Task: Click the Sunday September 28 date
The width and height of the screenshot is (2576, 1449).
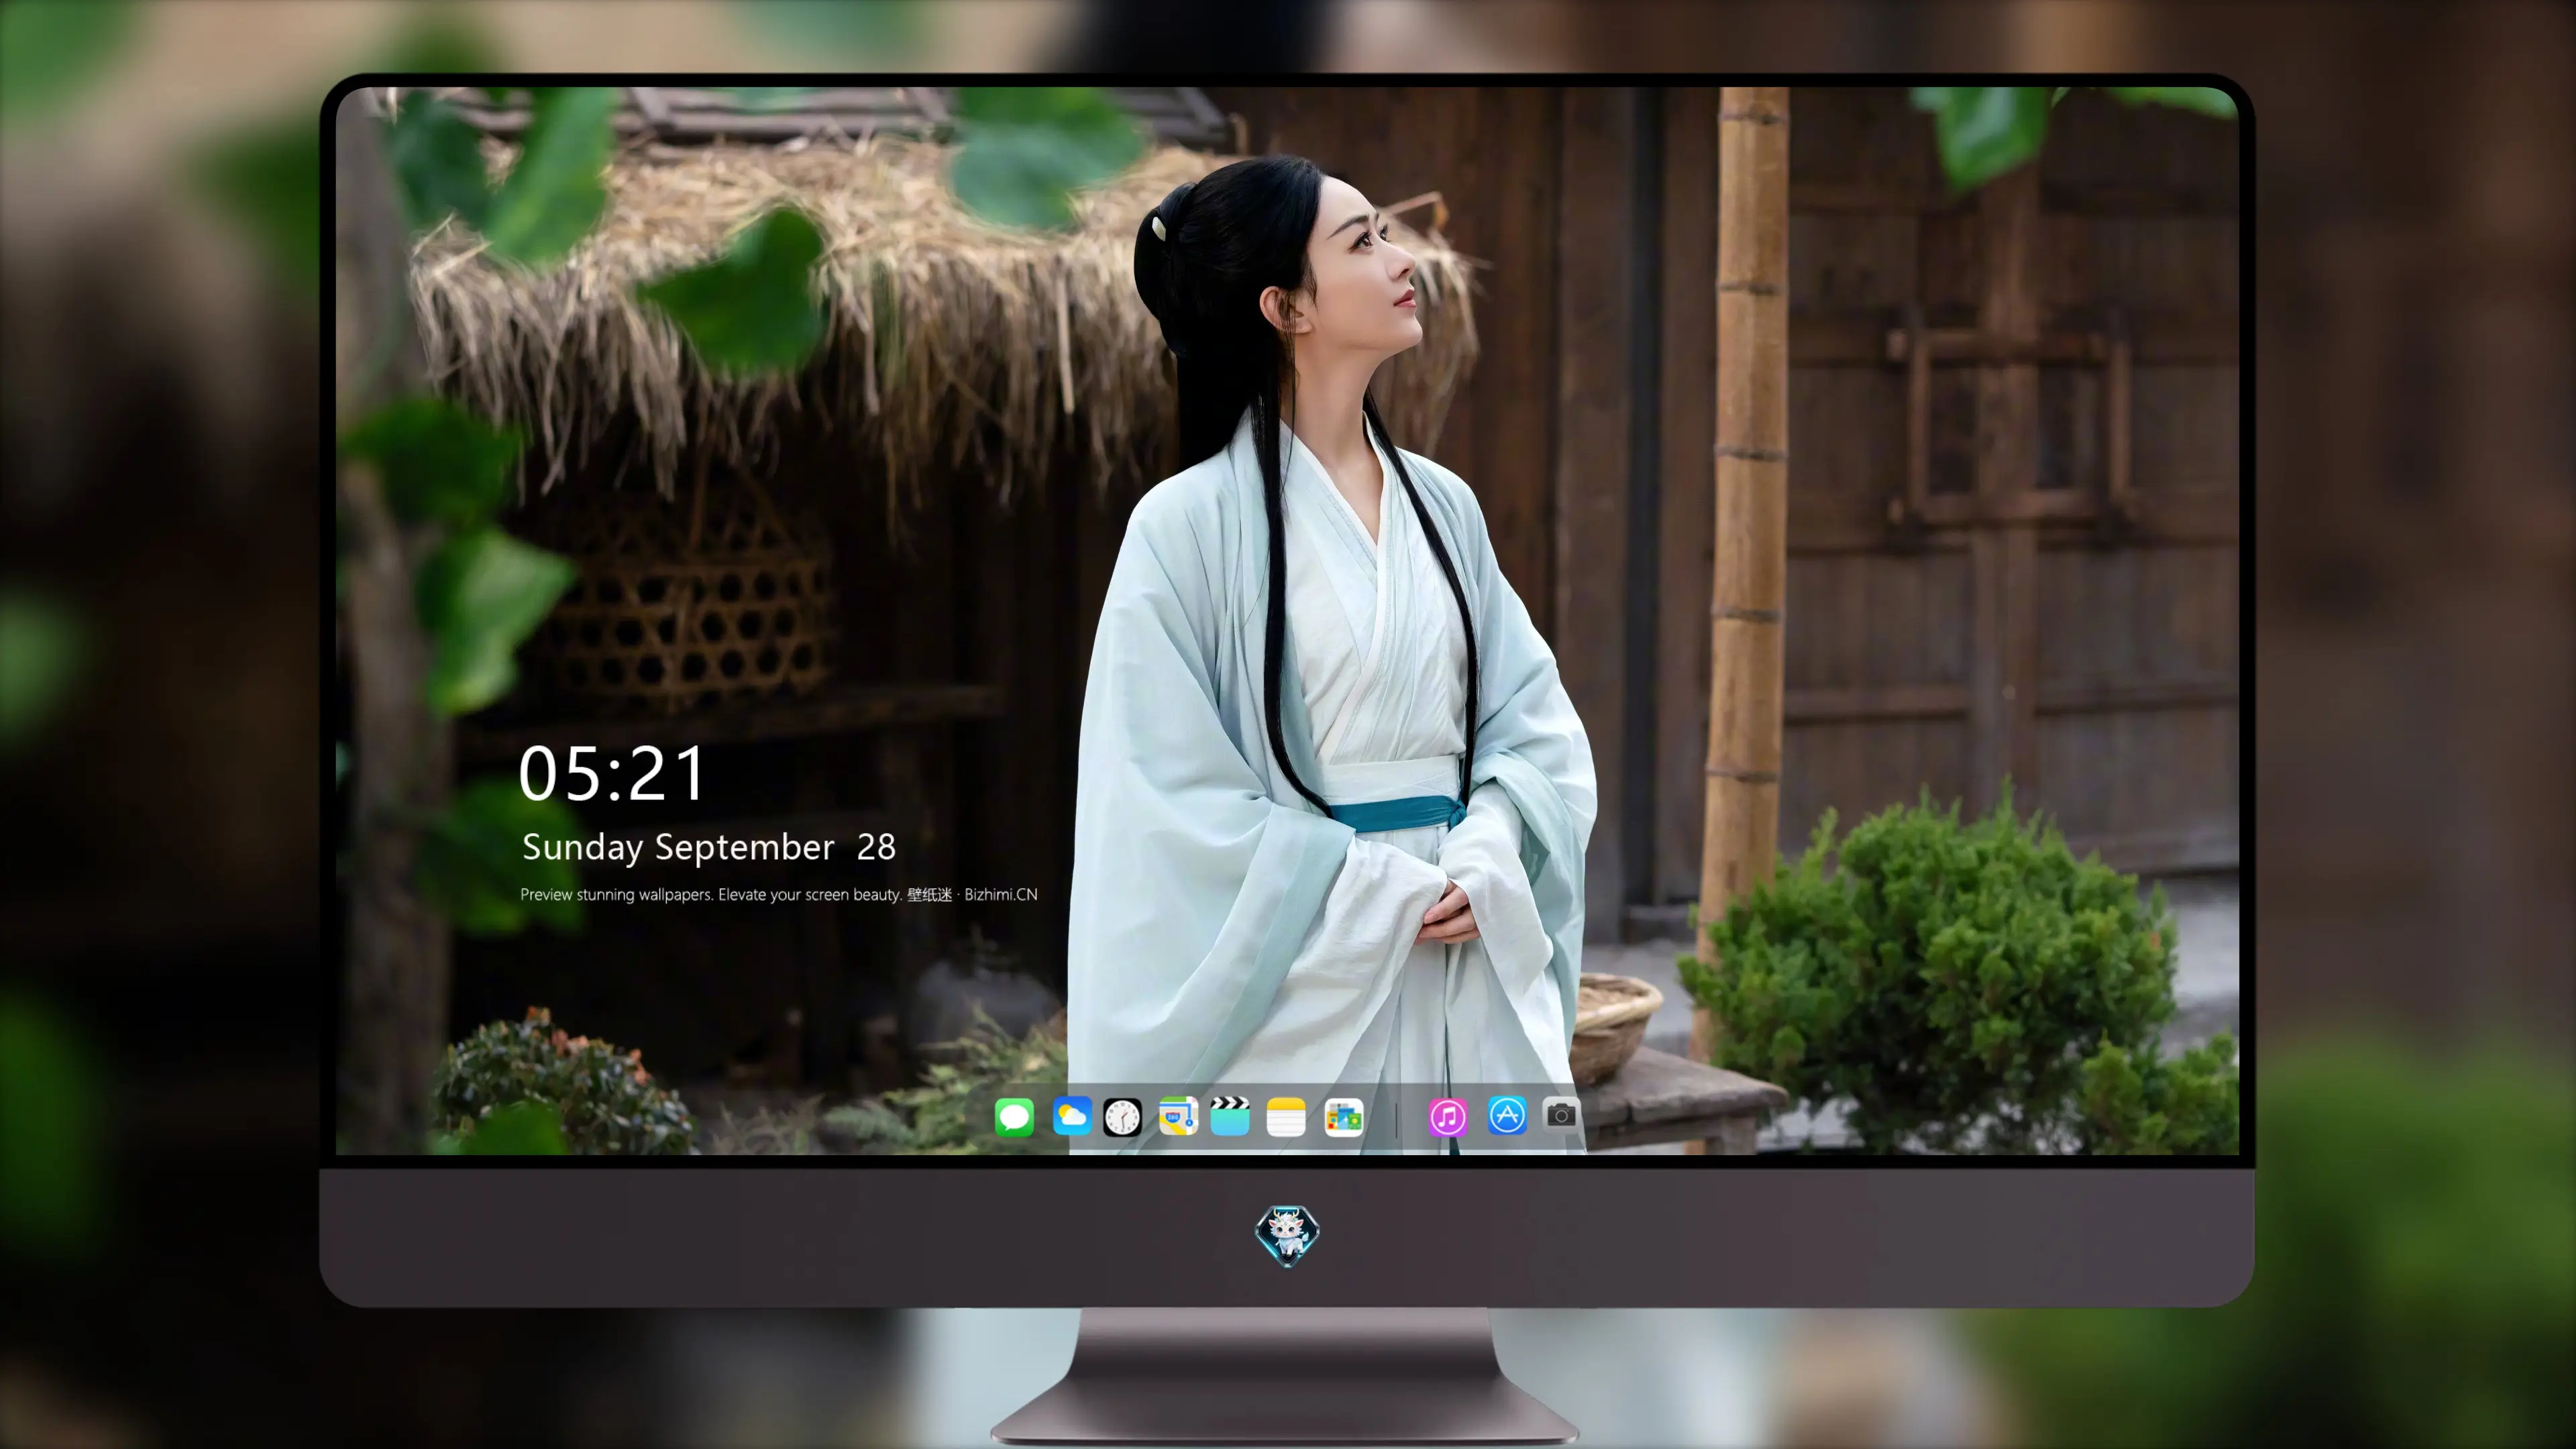Action: (709, 847)
